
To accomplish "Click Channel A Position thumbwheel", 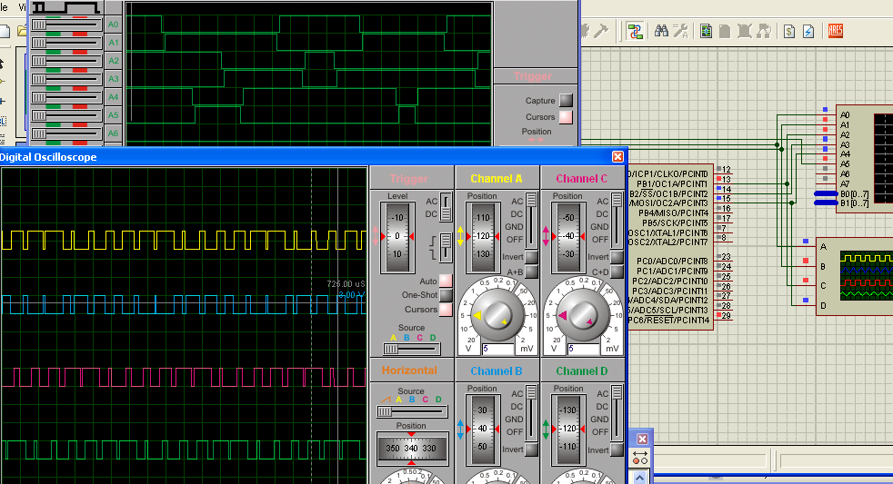I will click(482, 236).
